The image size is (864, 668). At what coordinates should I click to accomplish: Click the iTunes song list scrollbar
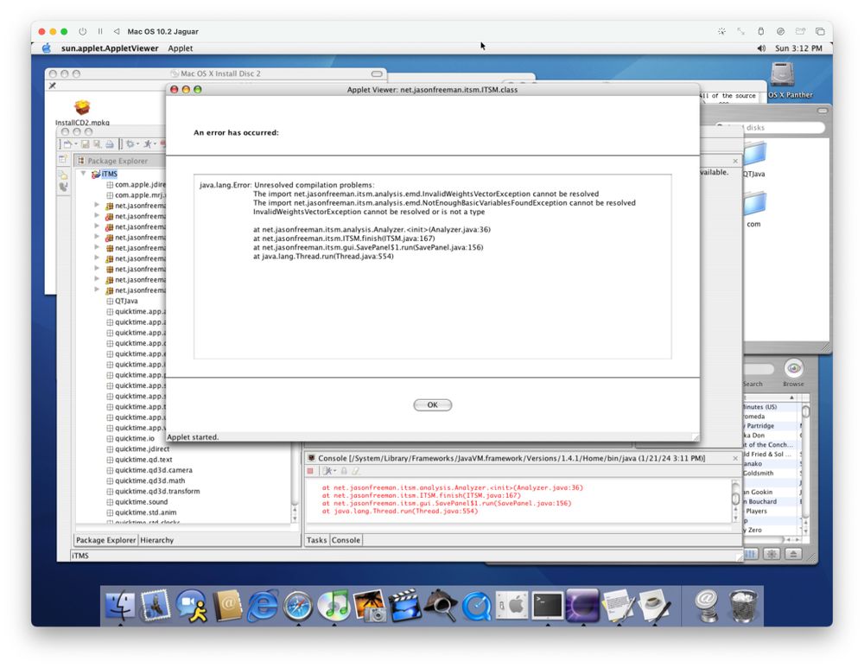(805, 411)
